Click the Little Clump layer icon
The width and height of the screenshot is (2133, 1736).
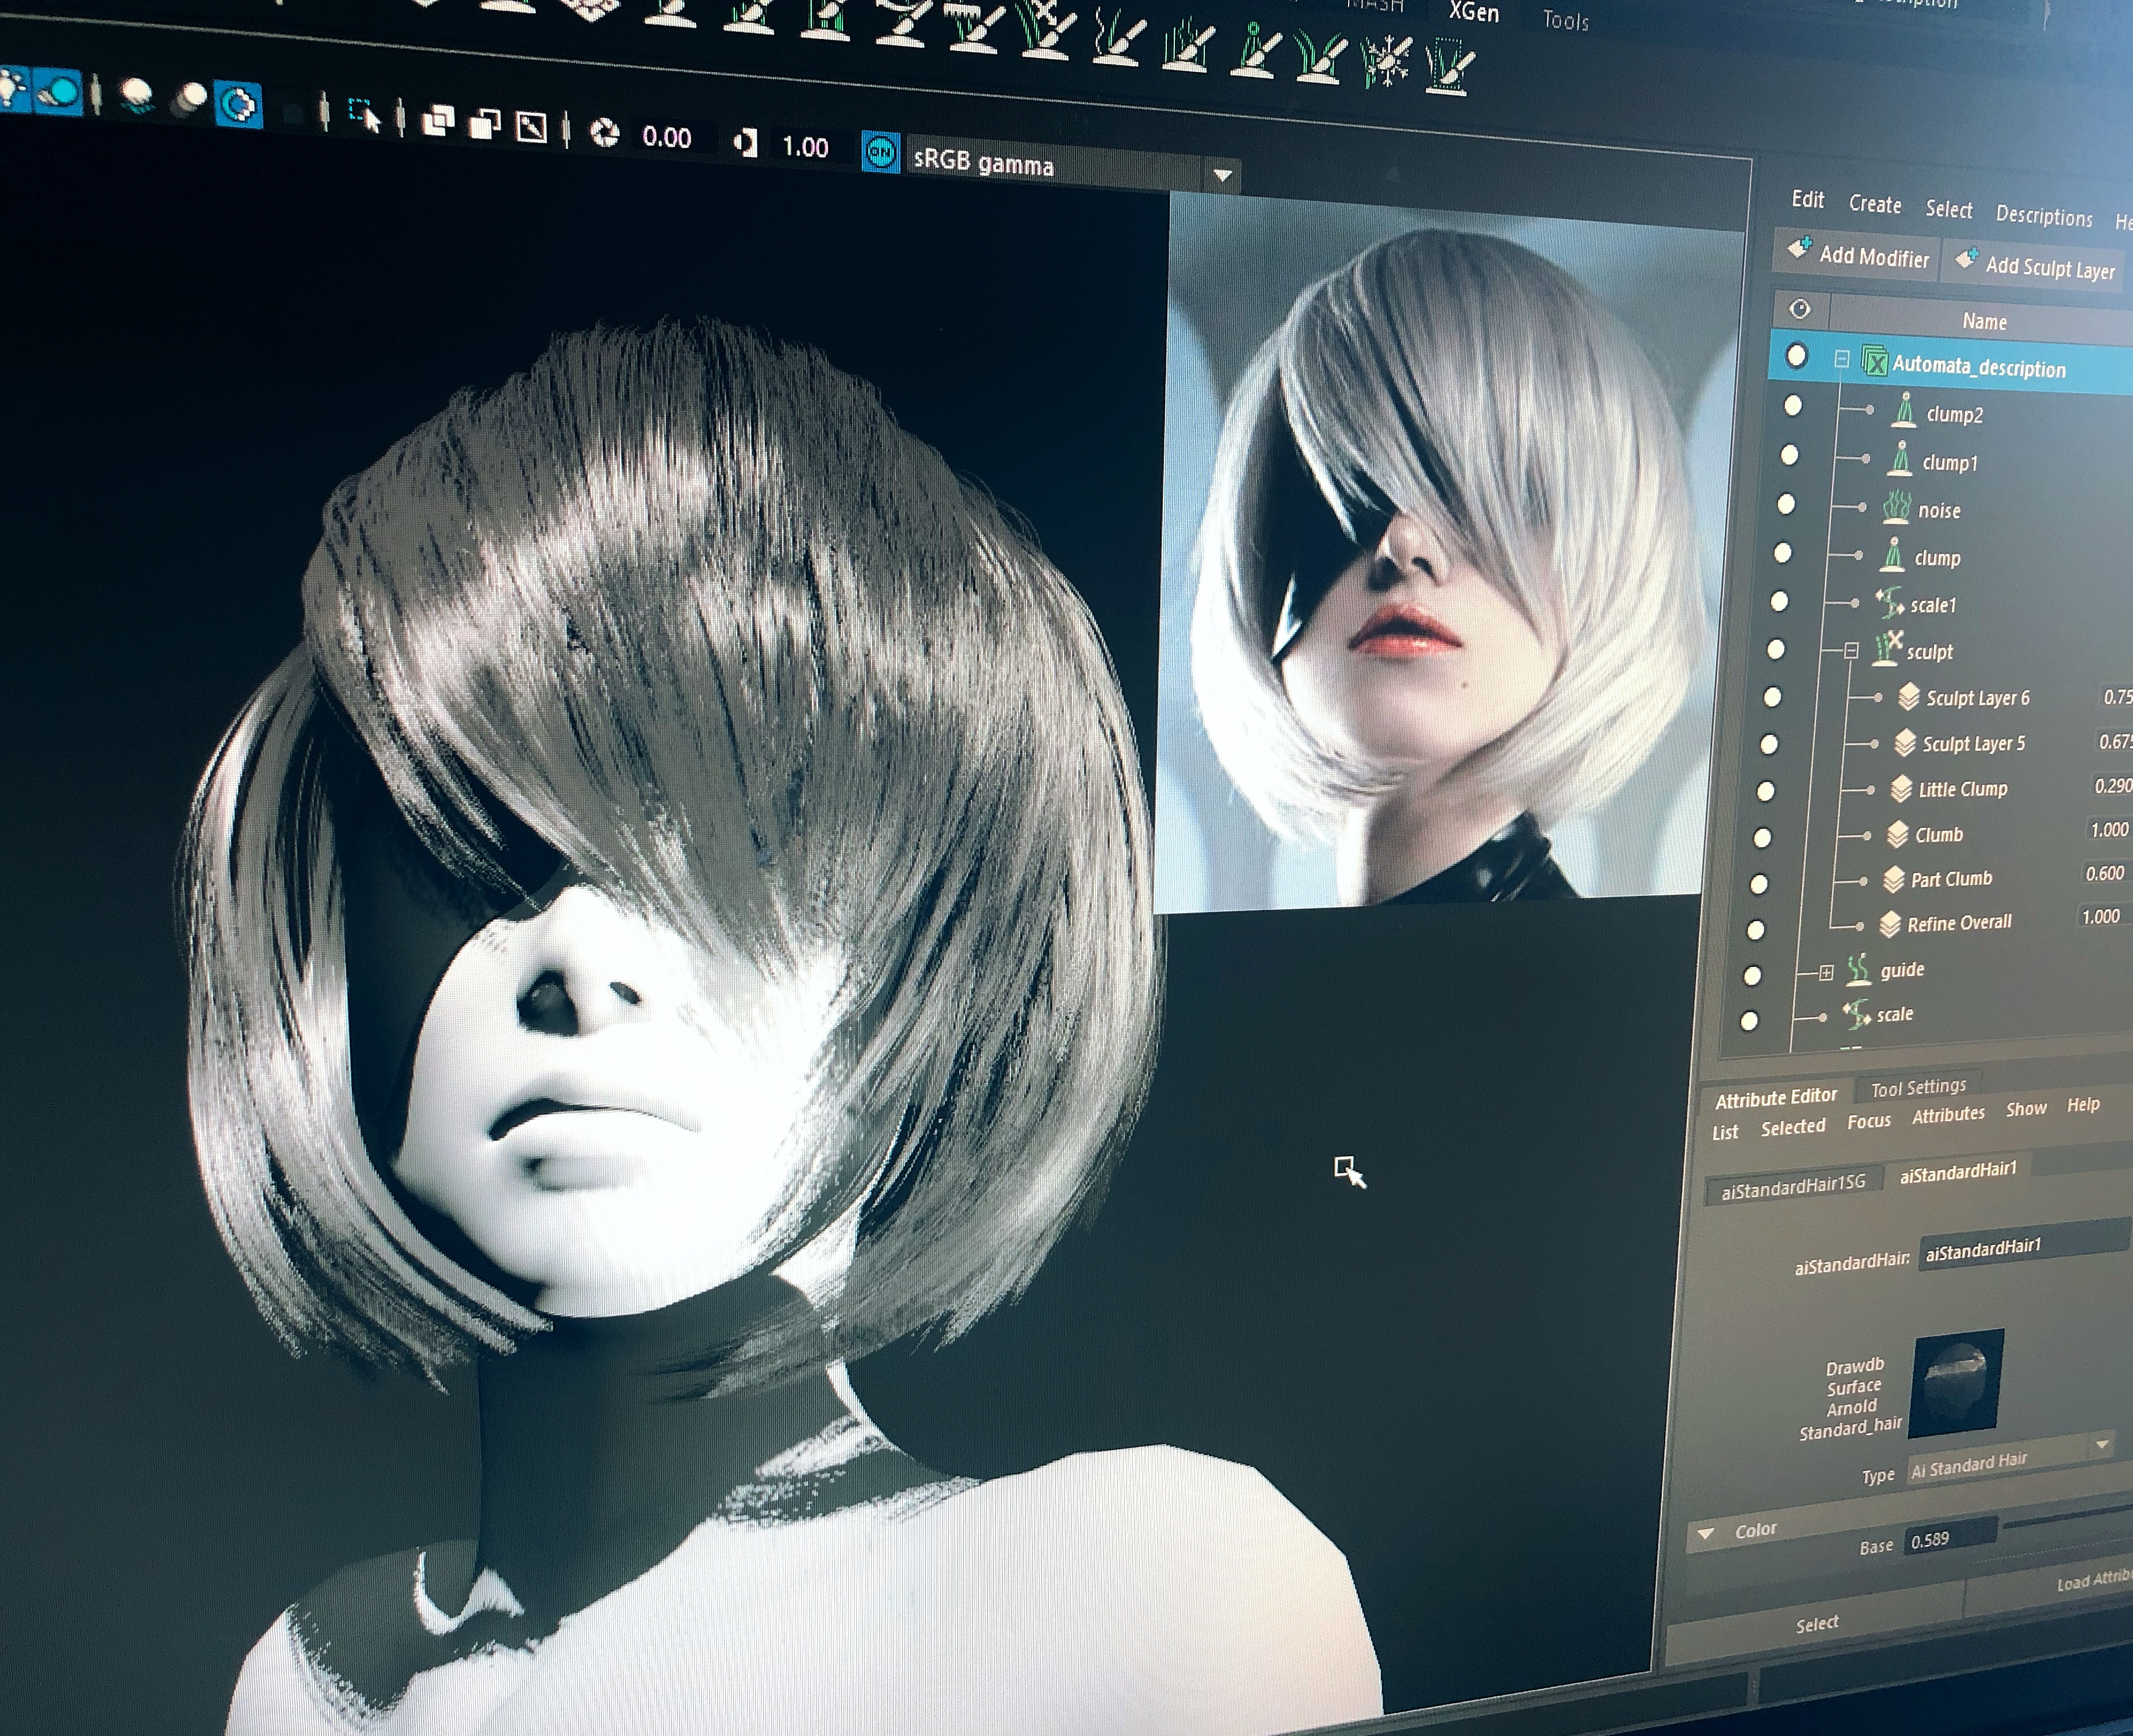tap(1901, 789)
